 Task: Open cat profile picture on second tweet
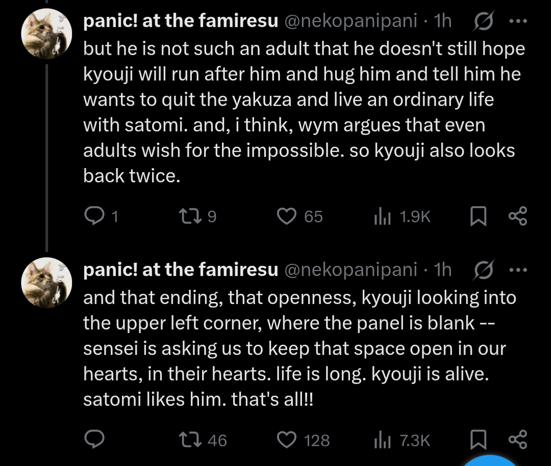click(45, 282)
